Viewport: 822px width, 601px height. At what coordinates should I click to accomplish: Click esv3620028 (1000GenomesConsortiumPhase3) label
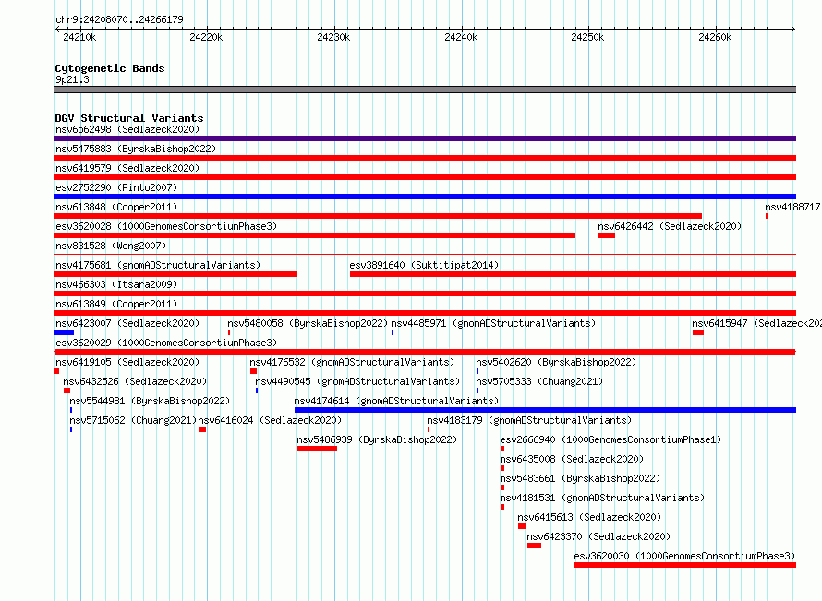click(166, 226)
